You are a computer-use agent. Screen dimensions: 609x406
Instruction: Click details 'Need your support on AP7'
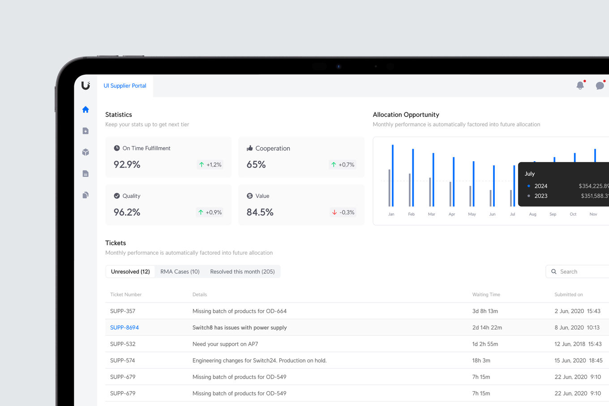[x=225, y=344]
